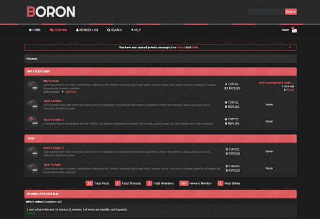Focus the search text field in the header
Screen dimensions: 320x219
(266, 11)
